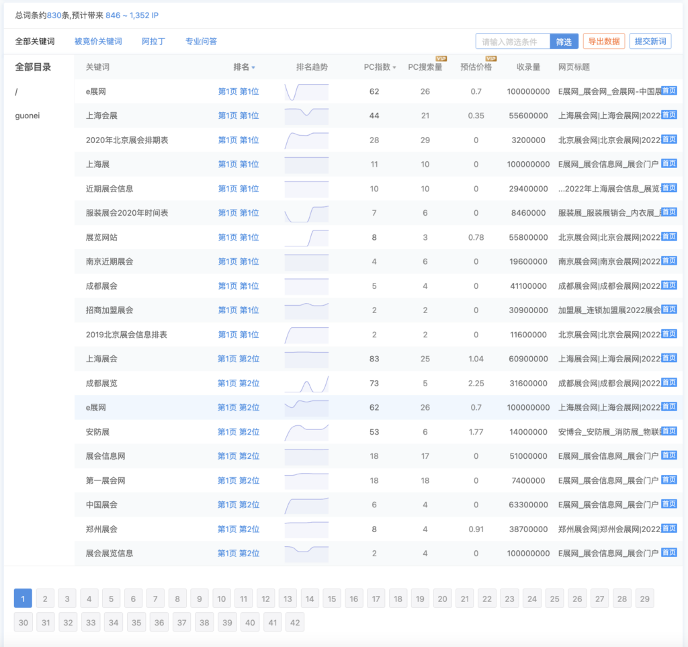Click the 首页 badge in the 郑州展会 row
Image resolution: width=688 pixels, height=647 pixels.
669,529
